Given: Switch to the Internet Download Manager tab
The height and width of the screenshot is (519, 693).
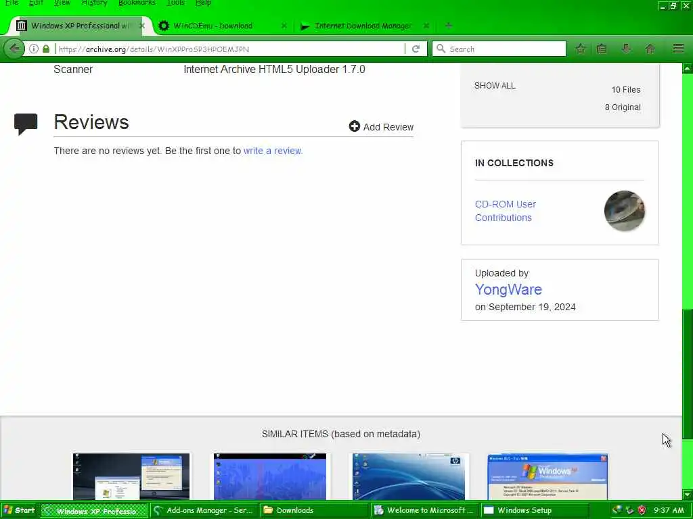Looking at the screenshot, I should click(363, 26).
